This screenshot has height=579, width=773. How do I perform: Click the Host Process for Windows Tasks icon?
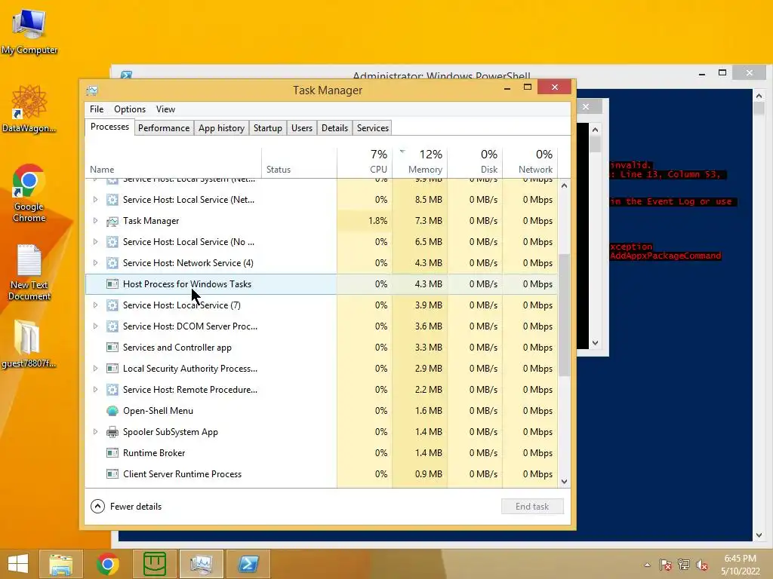tap(112, 284)
